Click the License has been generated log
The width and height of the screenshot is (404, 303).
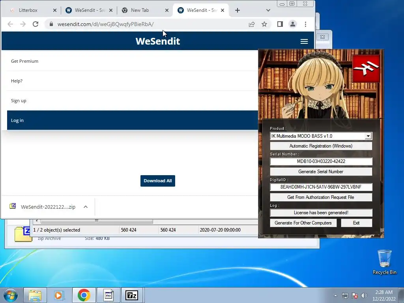321,213
